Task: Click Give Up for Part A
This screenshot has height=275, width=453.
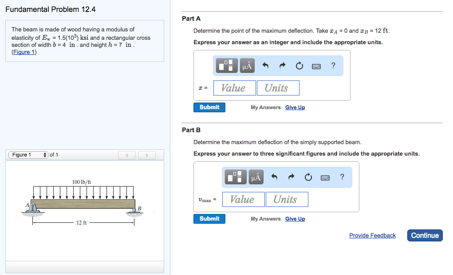Action: click(x=295, y=107)
